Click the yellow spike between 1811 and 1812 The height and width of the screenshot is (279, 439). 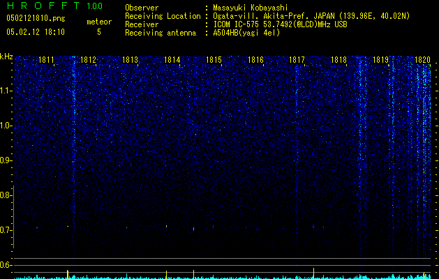click(x=68, y=274)
